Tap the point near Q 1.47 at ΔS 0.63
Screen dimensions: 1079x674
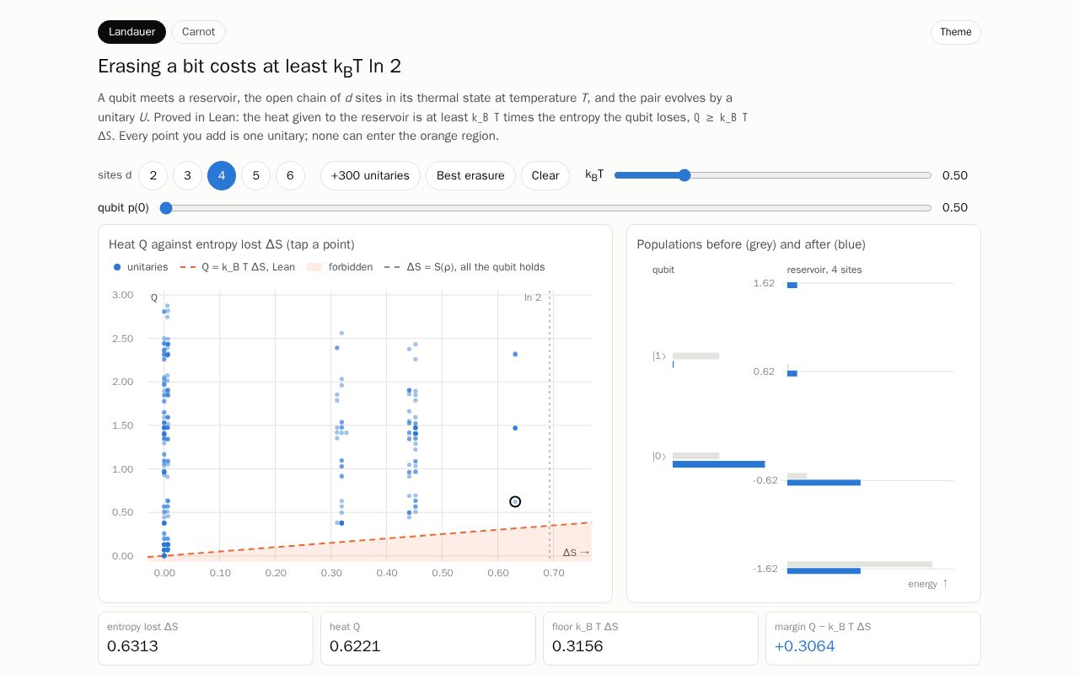tap(515, 428)
